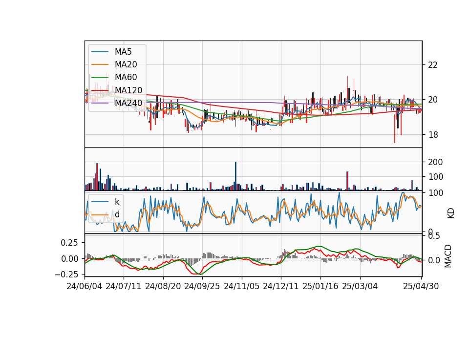Click the MACD right axis value 0.5

point(434,236)
